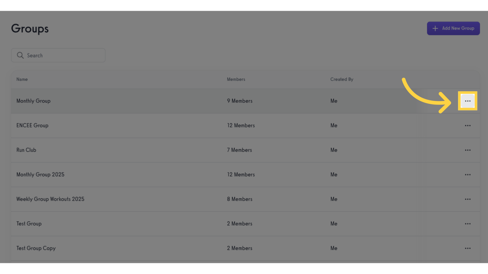Click the Groups page heading
The image size is (488, 274).
[x=30, y=29]
